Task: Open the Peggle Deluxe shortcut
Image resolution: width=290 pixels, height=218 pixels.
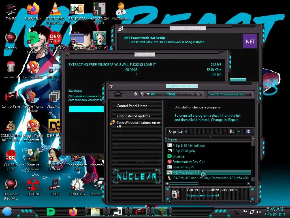Action: pos(33,70)
